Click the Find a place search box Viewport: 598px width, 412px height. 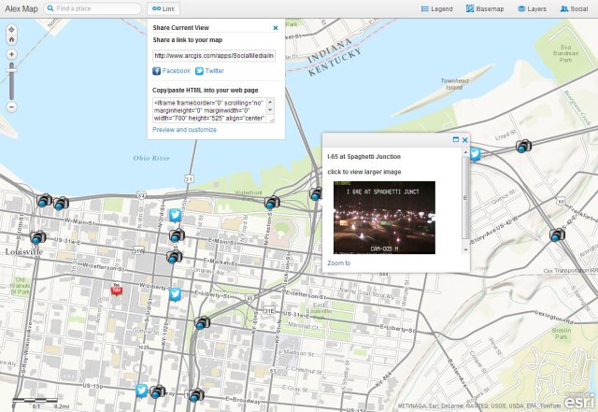pos(92,8)
